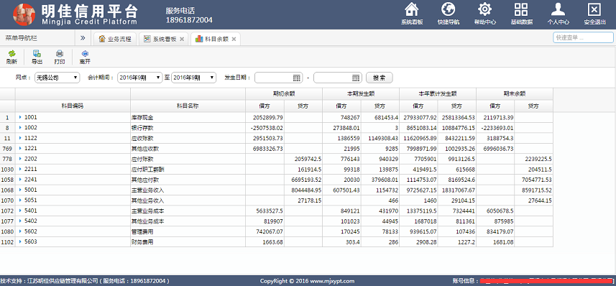Screen dimensions: 616x286
Task: Open the 个人中心 user icon
Action: (558, 14)
